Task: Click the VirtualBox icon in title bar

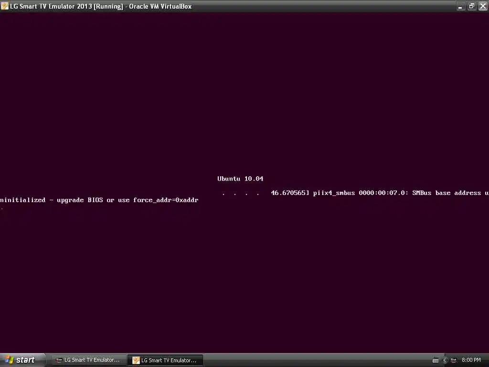Action: (x=5, y=6)
